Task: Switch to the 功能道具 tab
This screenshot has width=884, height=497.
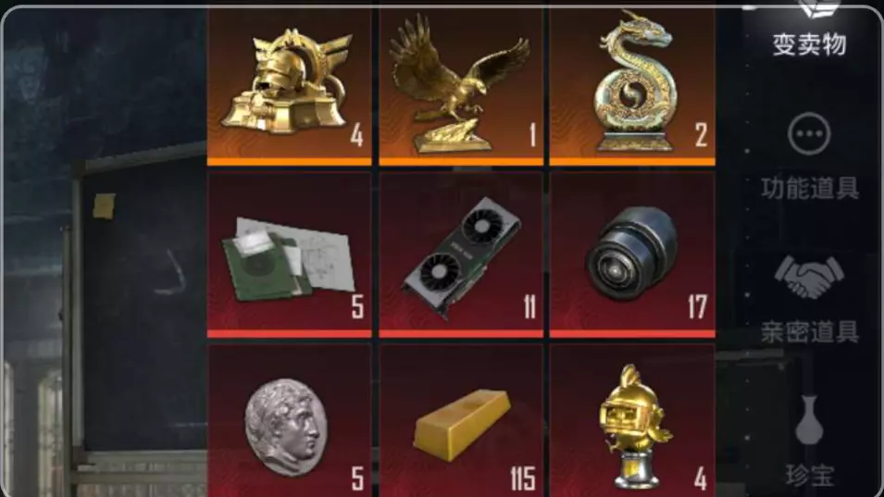Action: point(810,188)
